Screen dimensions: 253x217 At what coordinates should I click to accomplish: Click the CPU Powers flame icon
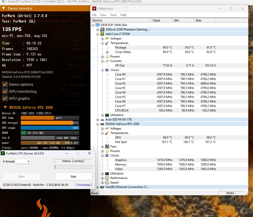pos(107,56)
